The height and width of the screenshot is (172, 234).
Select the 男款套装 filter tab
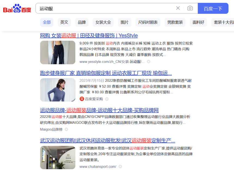coord(175,22)
